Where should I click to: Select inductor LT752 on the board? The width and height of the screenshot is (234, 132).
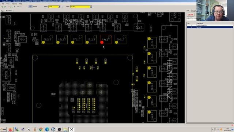(47, 39)
